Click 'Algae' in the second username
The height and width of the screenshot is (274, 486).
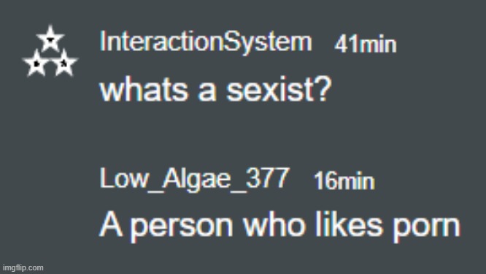pyautogui.click(x=196, y=179)
